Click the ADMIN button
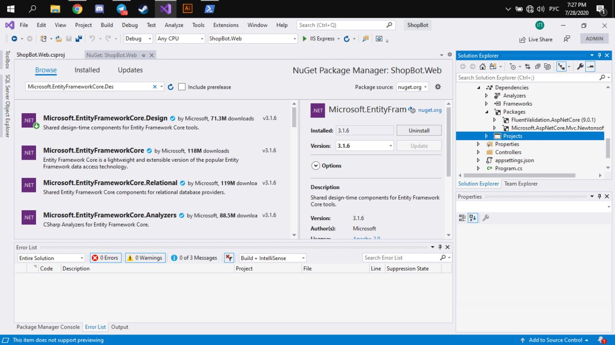 pos(594,39)
